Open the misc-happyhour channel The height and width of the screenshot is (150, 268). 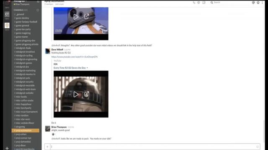[x=23, y=104]
